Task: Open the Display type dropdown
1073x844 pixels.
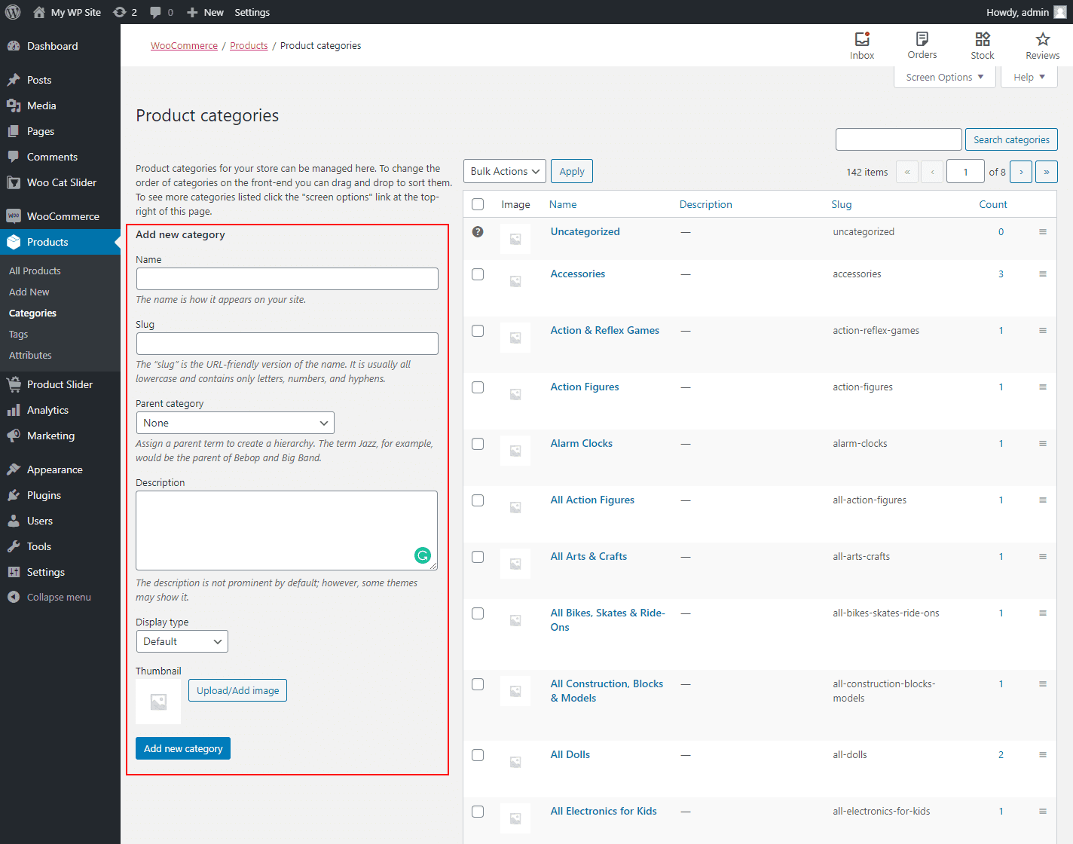Action: [x=182, y=642]
